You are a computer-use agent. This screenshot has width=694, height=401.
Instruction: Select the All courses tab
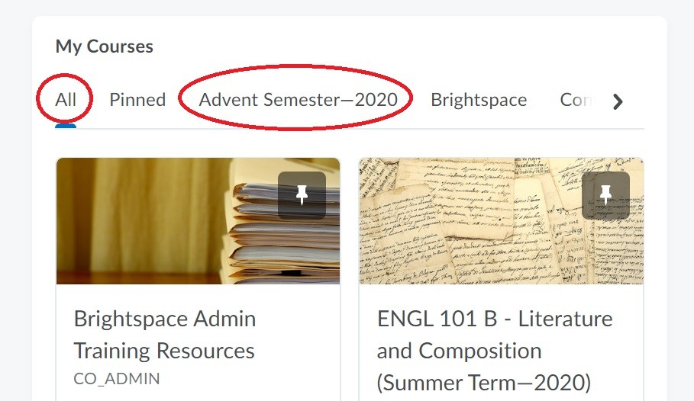(66, 100)
